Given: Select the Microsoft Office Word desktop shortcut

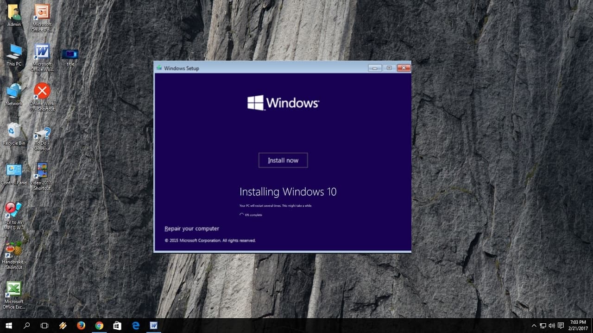Looking at the screenshot, I should click(x=42, y=58).
